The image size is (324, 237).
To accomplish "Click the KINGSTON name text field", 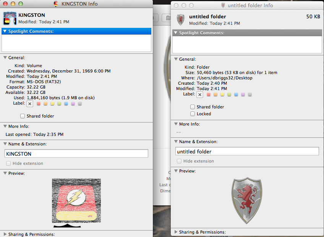I will [x=76, y=153].
